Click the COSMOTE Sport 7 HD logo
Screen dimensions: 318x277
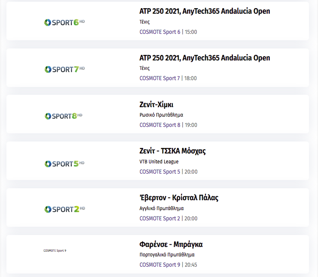pyautogui.click(x=64, y=69)
